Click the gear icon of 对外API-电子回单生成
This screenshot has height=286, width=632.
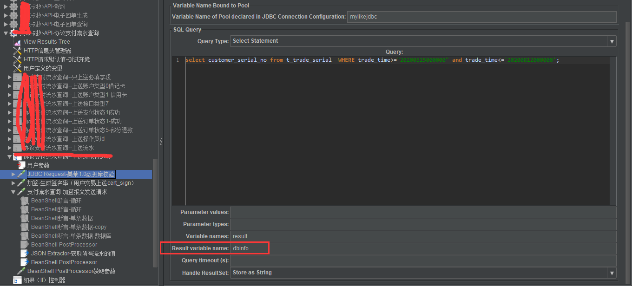[14, 15]
